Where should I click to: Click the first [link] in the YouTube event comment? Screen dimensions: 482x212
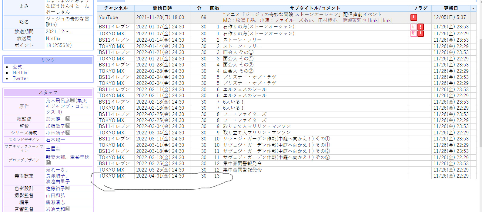[x=373, y=20]
